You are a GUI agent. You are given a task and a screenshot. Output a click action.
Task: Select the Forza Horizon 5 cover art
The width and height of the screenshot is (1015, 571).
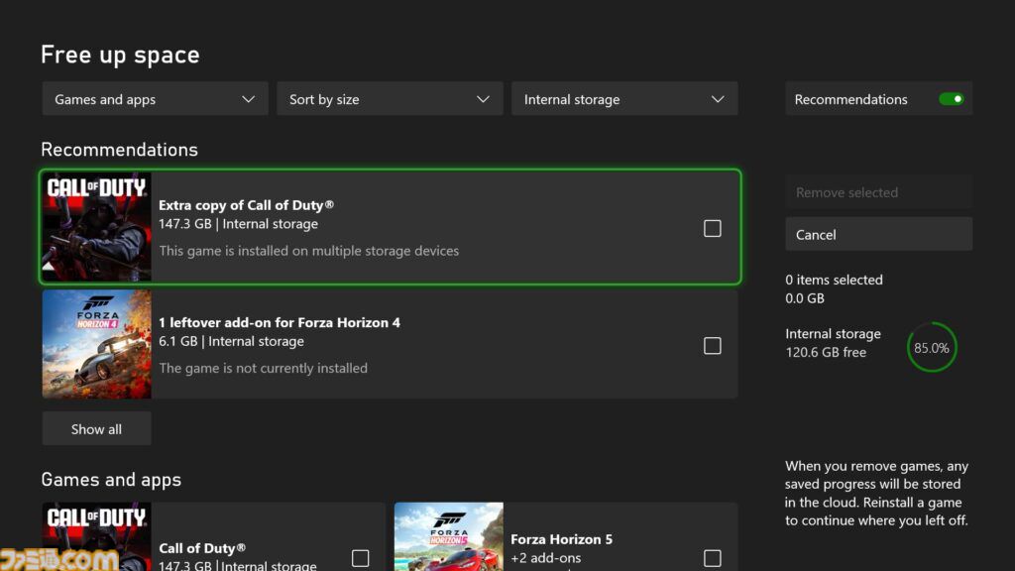[449, 536]
